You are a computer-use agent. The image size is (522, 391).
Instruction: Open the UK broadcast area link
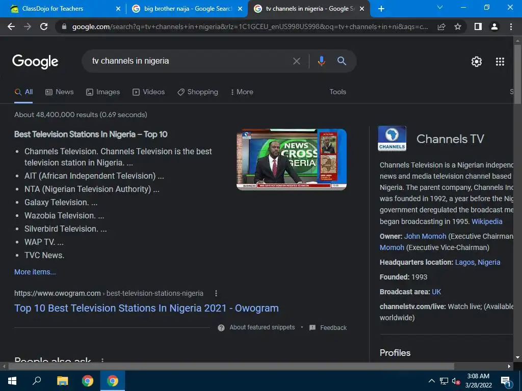(436, 292)
